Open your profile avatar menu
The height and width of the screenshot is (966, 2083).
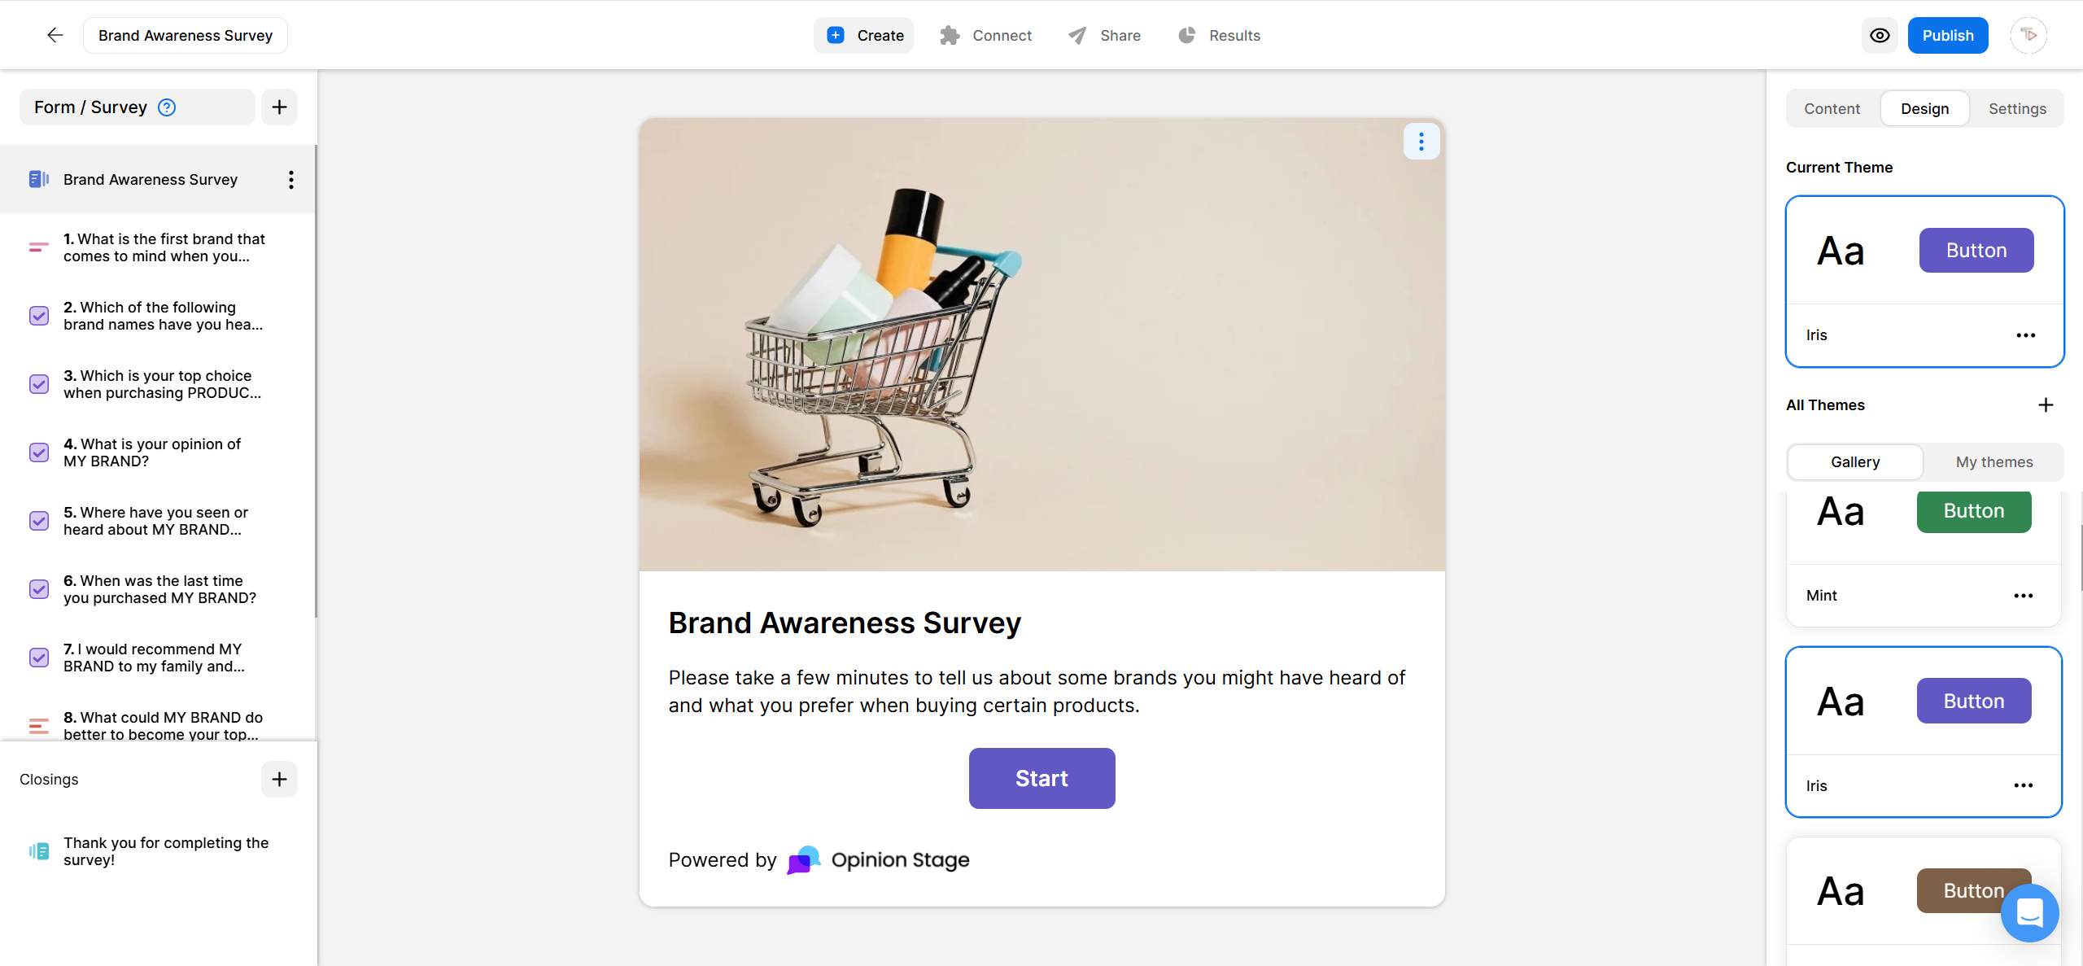click(2028, 35)
